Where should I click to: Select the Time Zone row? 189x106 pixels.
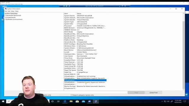(85, 58)
